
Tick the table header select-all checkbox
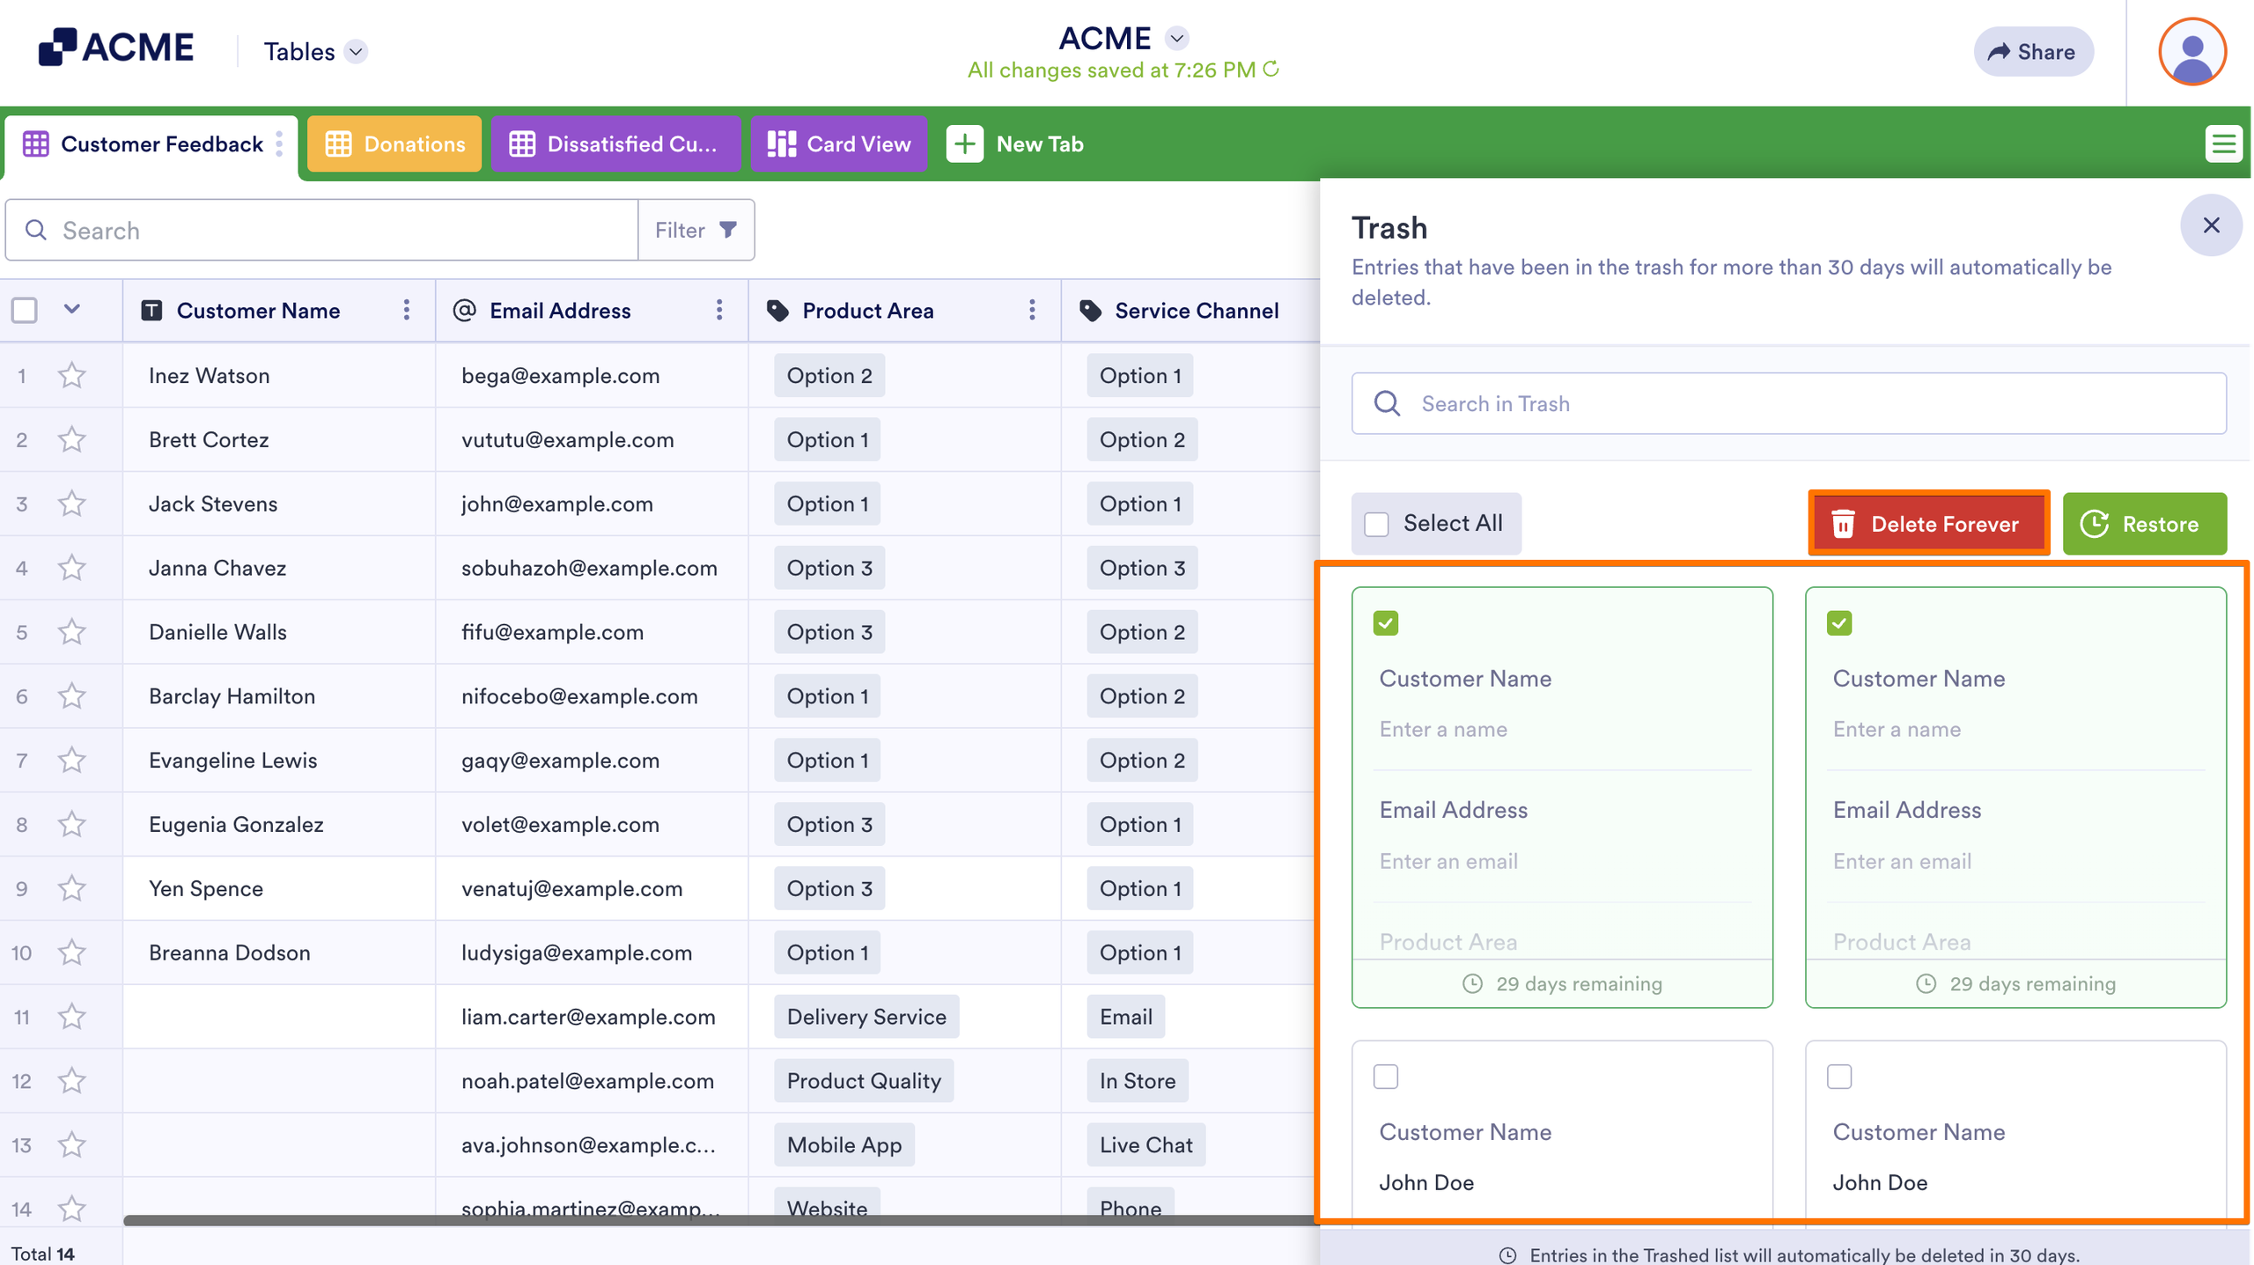point(25,310)
